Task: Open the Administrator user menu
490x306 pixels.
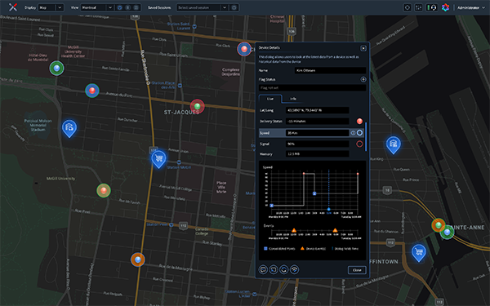Action: click(x=471, y=7)
